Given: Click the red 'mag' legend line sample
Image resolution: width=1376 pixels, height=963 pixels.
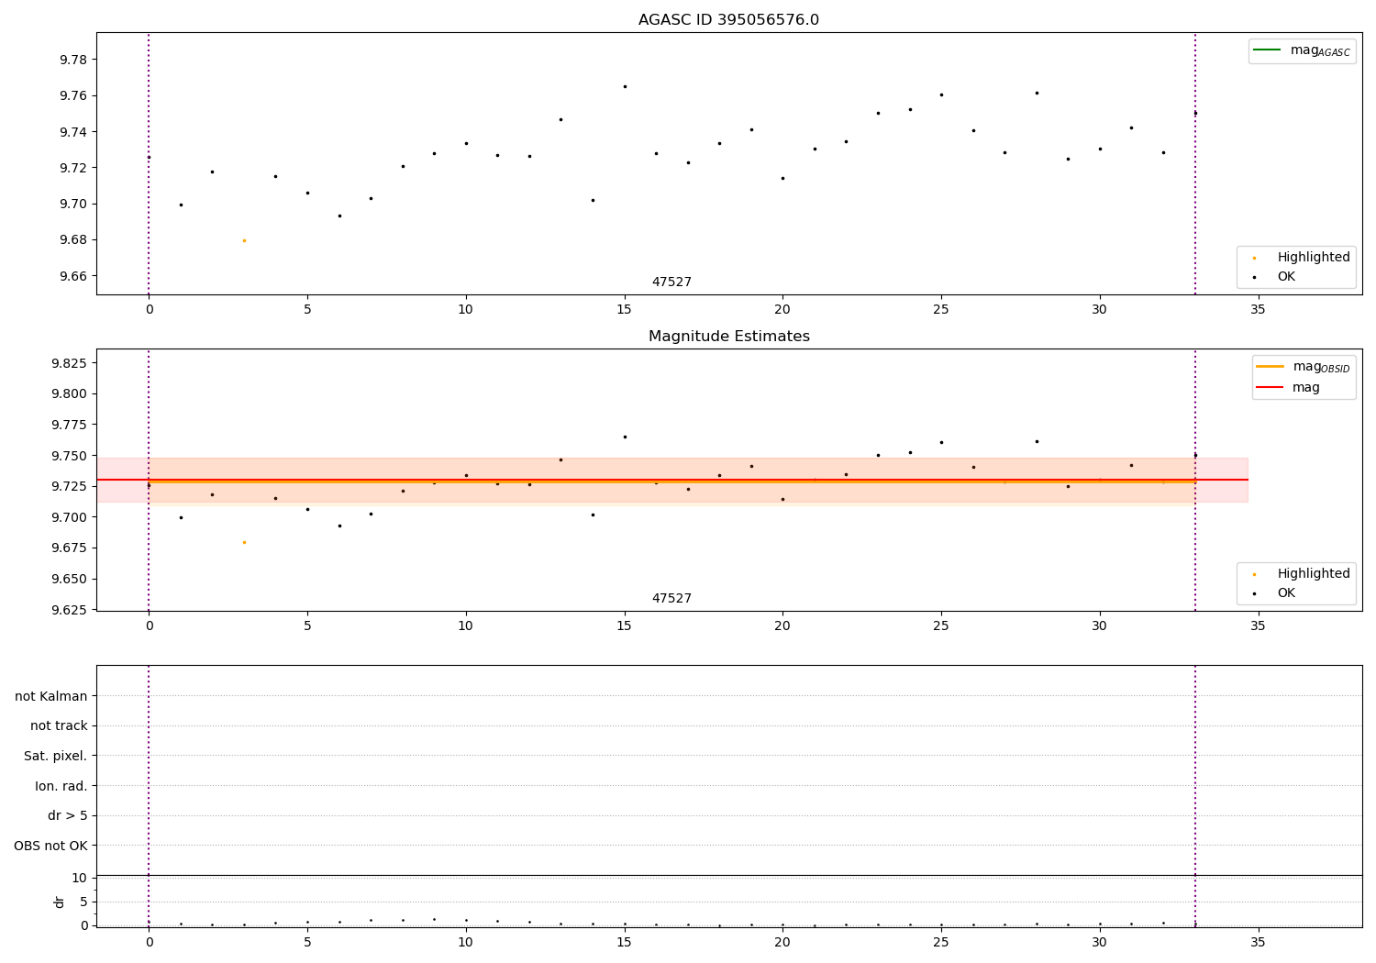Looking at the screenshot, I should point(1270,387).
